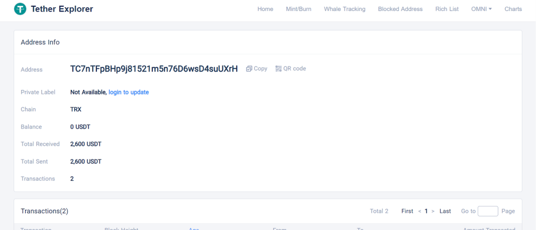The width and height of the screenshot is (536, 230).
Task: Click the Tether Explorer title
Action: tap(62, 9)
